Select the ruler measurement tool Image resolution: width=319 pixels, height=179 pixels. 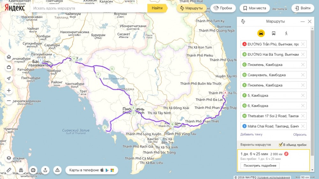click(x=9, y=170)
